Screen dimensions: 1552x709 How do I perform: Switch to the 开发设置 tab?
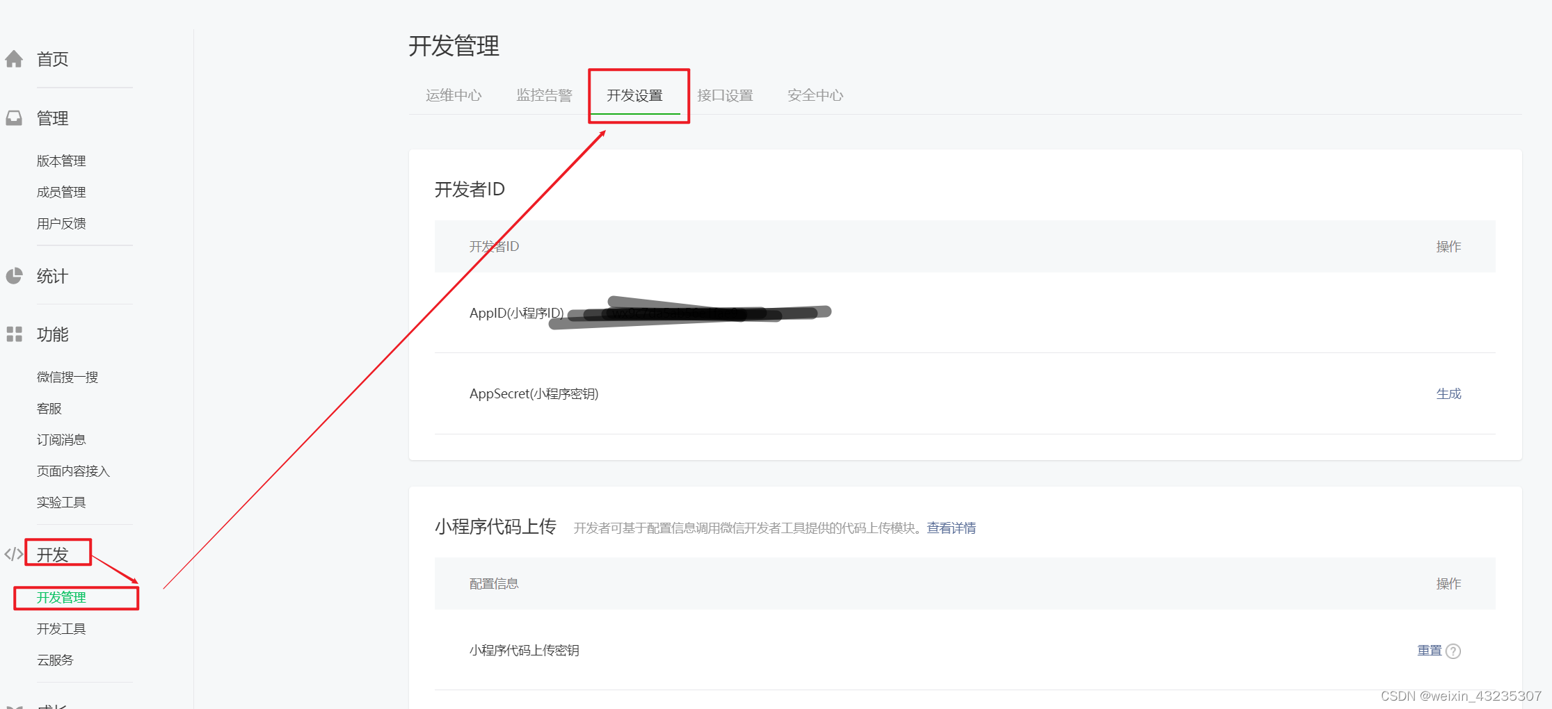(x=634, y=95)
